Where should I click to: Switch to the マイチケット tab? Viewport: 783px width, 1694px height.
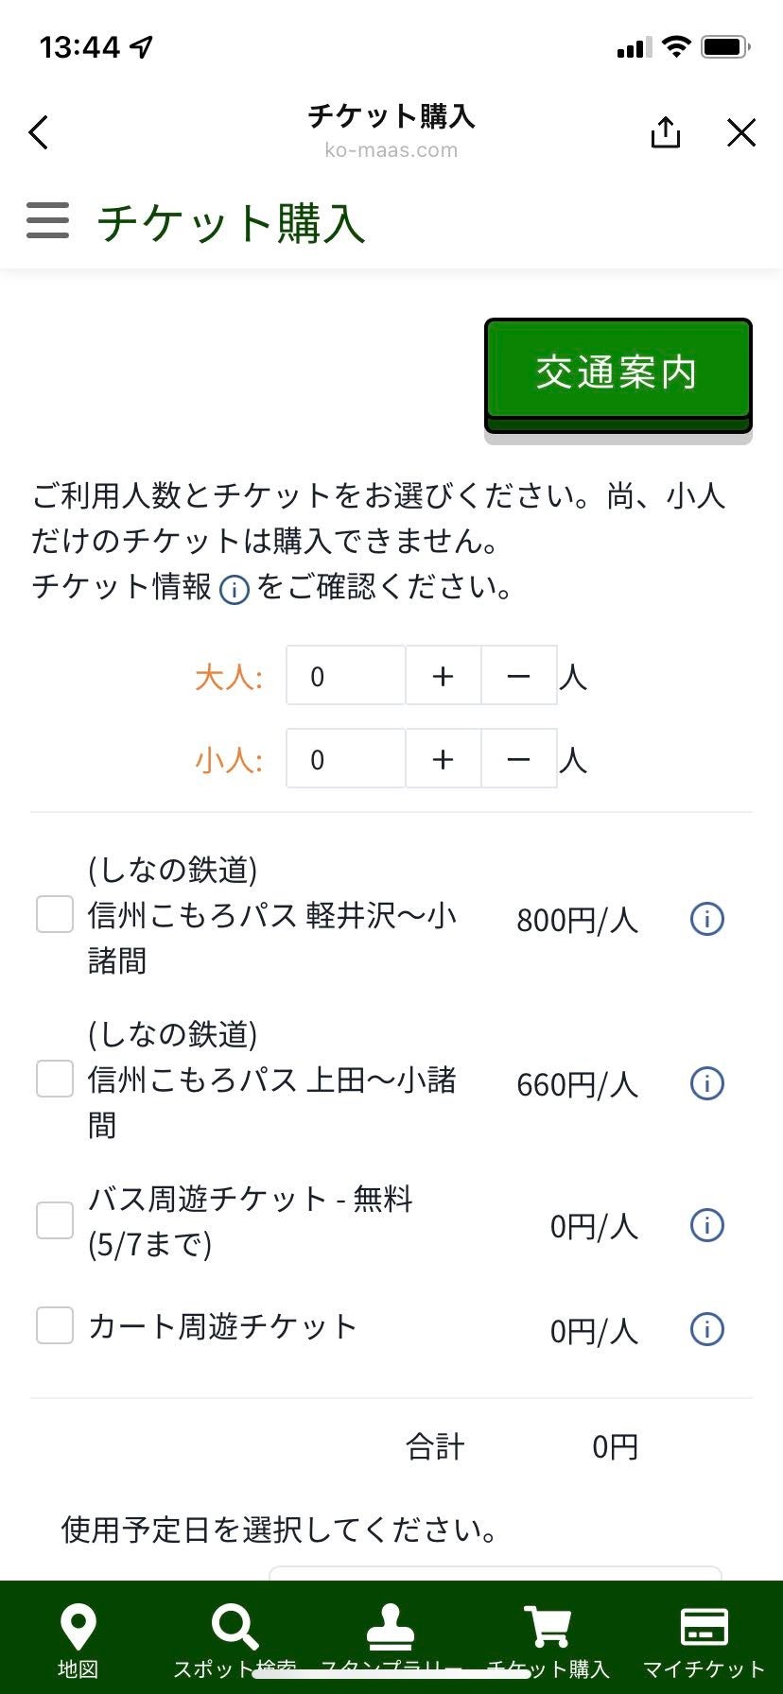point(704,1640)
